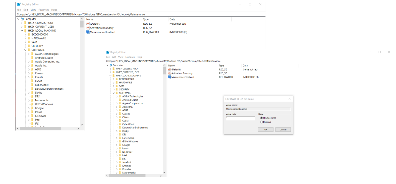Expand Macromedia key
Image resolution: width=396 pixels, height=184 pixels.
point(117,173)
